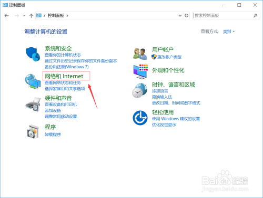Expand the chevron after 控制面板 in breadcrumb

coord(67,16)
